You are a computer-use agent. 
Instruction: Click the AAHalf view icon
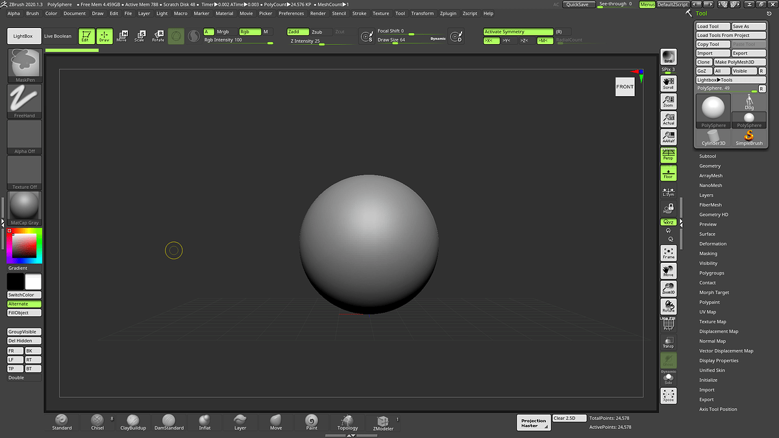668,138
